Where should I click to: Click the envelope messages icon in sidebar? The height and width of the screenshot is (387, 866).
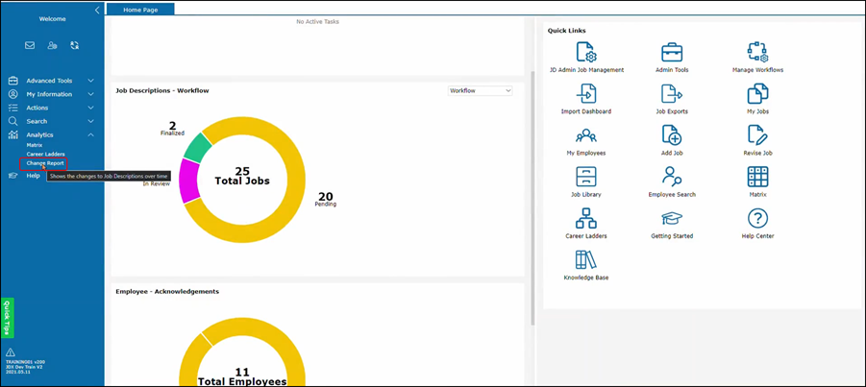coord(30,45)
